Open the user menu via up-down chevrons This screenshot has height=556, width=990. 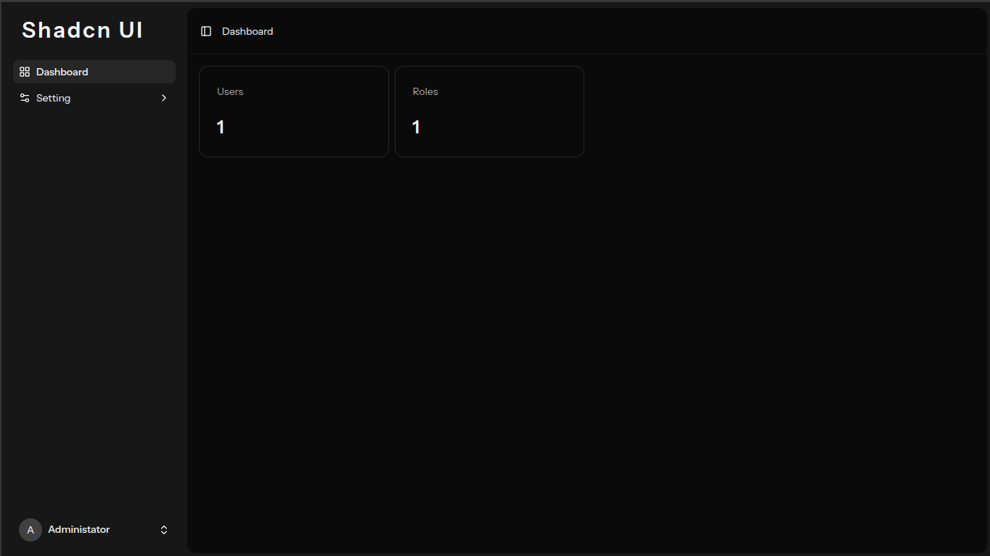(x=164, y=530)
